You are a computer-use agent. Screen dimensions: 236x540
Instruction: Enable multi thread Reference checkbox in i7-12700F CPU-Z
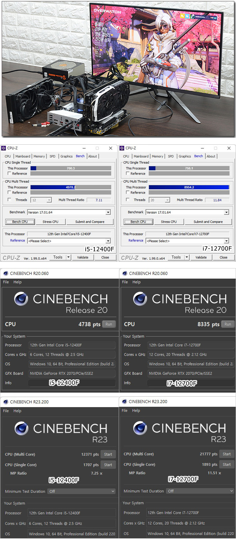click(x=128, y=192)
